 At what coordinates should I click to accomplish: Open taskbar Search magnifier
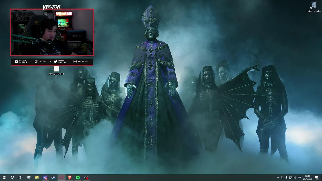click(12, 178)
